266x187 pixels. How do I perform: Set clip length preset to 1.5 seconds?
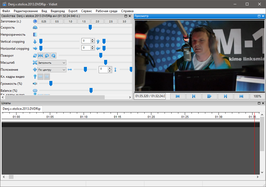(84, 22)
